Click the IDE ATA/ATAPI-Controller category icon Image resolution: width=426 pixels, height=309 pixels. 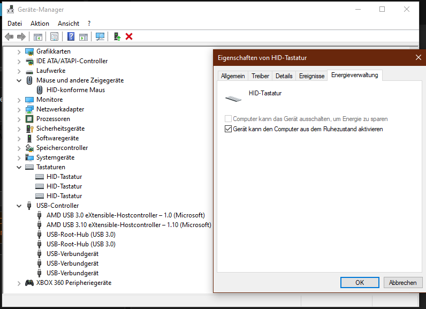(29, 61)
